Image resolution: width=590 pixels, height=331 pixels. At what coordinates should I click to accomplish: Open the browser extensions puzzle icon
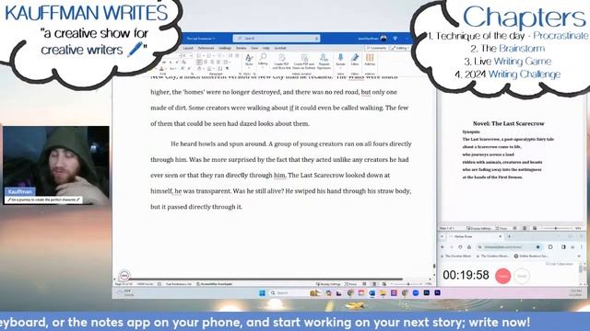[550, 247]
